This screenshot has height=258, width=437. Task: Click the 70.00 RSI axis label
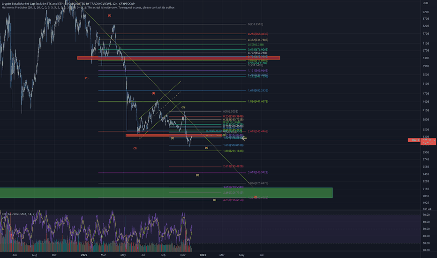pyautogui.click(x=426, y=215)
